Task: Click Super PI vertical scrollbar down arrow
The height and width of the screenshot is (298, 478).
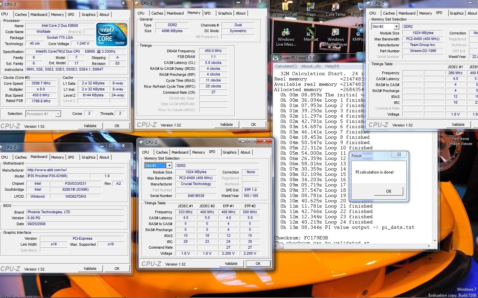Action: coord(435,241)
